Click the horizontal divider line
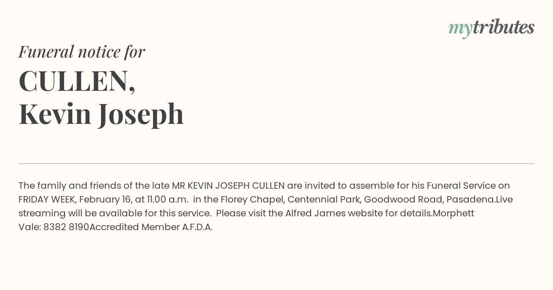553x290 pixels. pyautogui.click(x=276, y=163)
